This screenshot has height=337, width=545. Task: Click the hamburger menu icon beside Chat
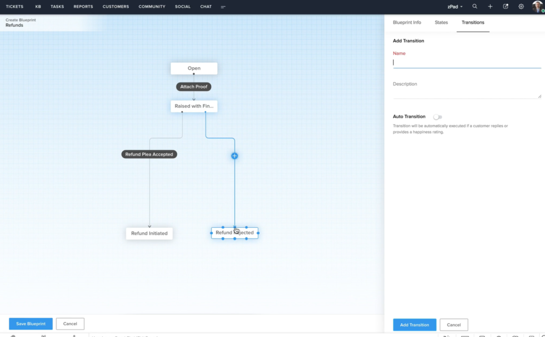(x=223, y=7)
